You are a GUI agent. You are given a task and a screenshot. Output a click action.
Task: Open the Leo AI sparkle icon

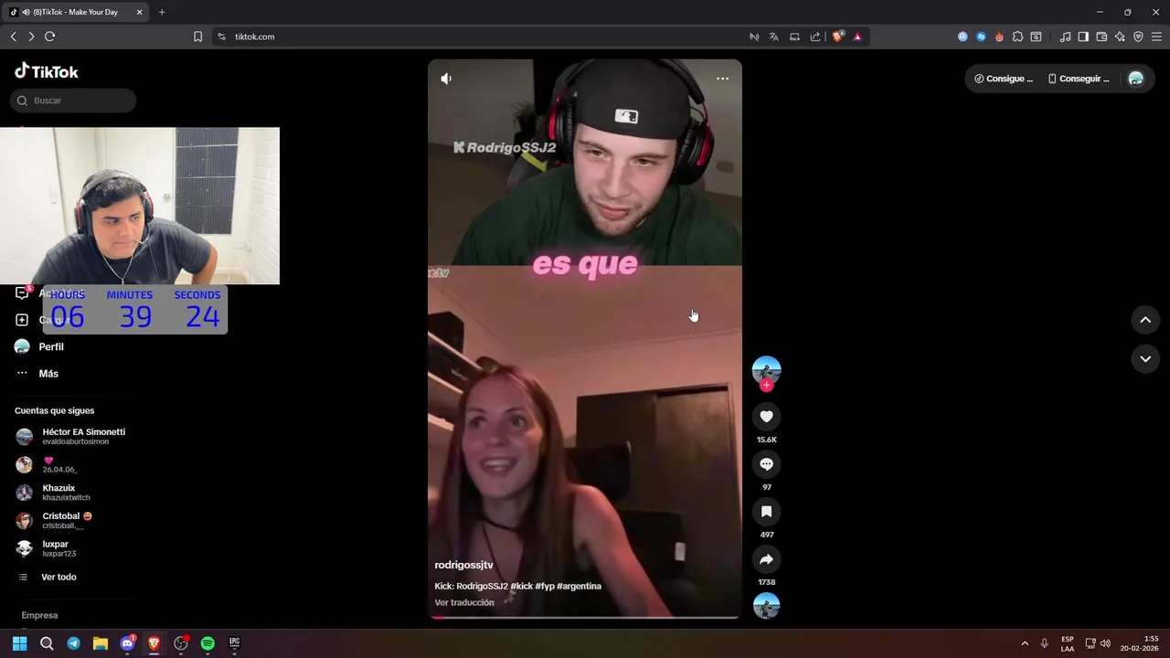point(1120,37)
